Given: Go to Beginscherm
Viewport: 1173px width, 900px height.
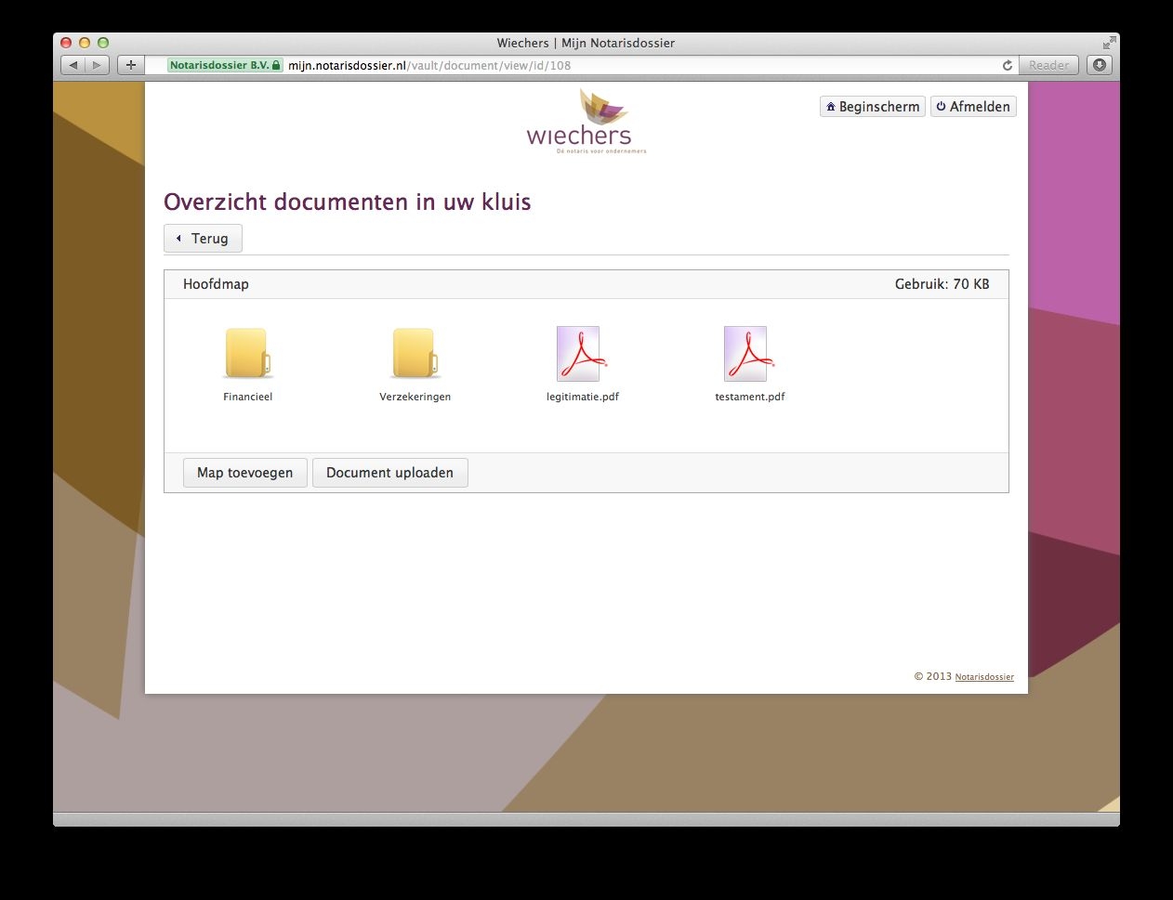Looking at the screenshot, I should pos(873,107).
